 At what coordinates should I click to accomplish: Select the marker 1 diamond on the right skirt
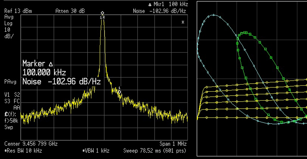coord(119,92)
